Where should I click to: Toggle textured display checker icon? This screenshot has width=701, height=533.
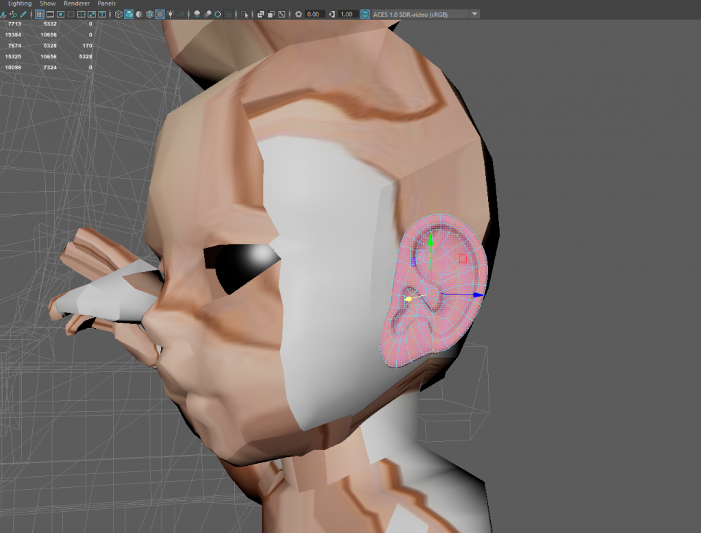(x=160, y=14)
